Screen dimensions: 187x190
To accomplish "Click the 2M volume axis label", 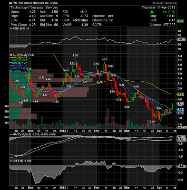I will (x=7, y=117).
